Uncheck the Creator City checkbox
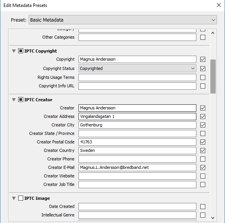This screenshot has height=223, width=225. tap(203, 125)
